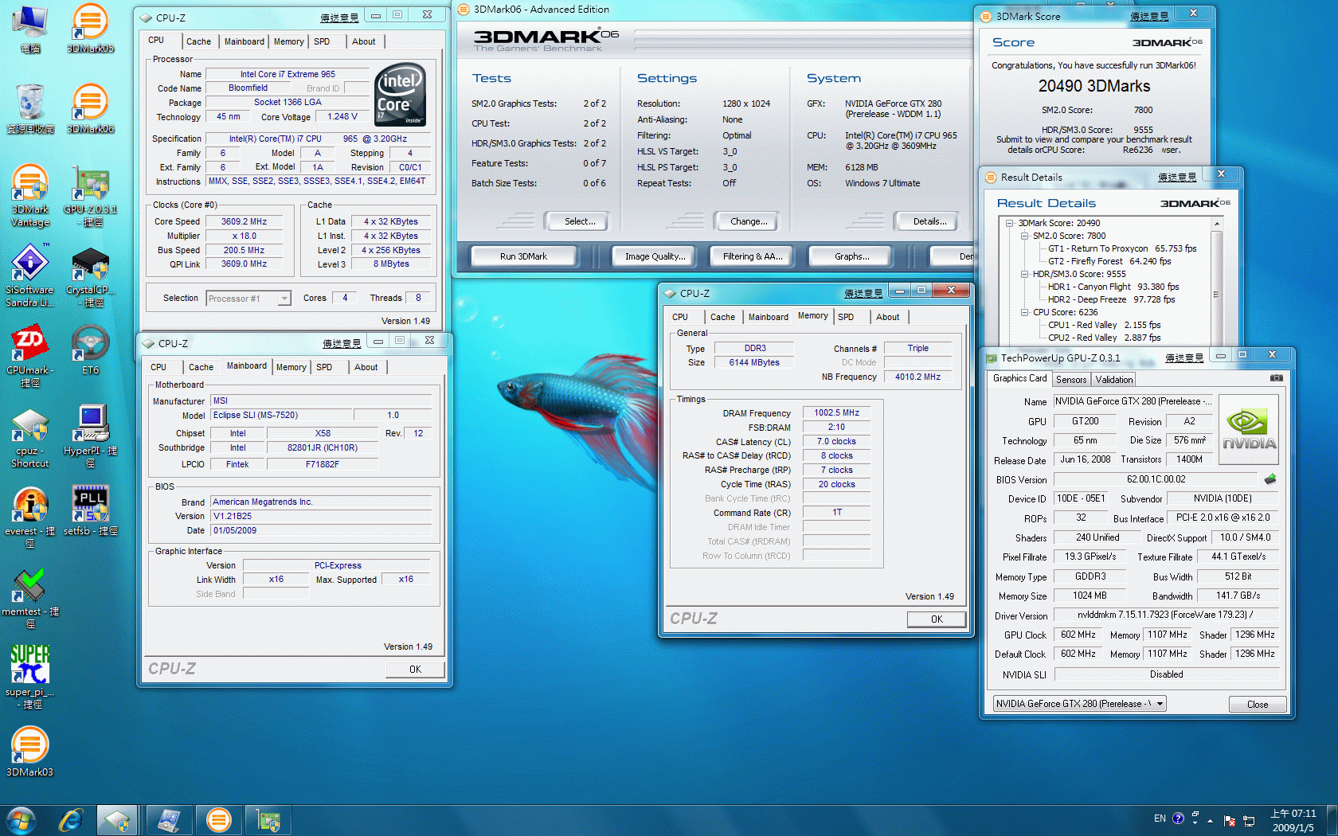
Task: Launch super_pi desktop shortcut
Action: [30, 677]
